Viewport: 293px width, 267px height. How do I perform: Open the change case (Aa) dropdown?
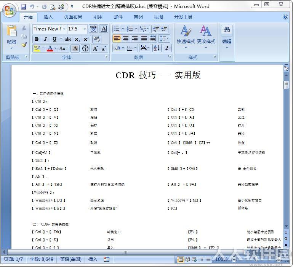point(64,49)
